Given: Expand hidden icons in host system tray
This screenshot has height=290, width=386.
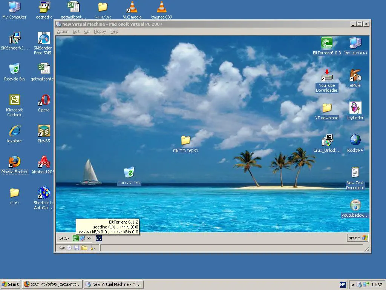Looking at the screenshot, I should click(x=353, y=285).
